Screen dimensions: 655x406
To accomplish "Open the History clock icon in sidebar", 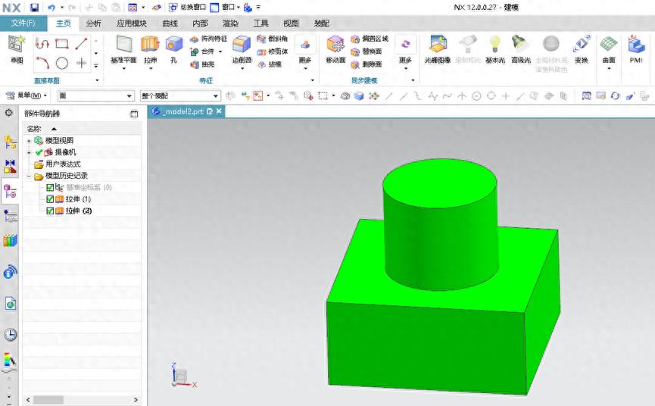I will [11, 335].
